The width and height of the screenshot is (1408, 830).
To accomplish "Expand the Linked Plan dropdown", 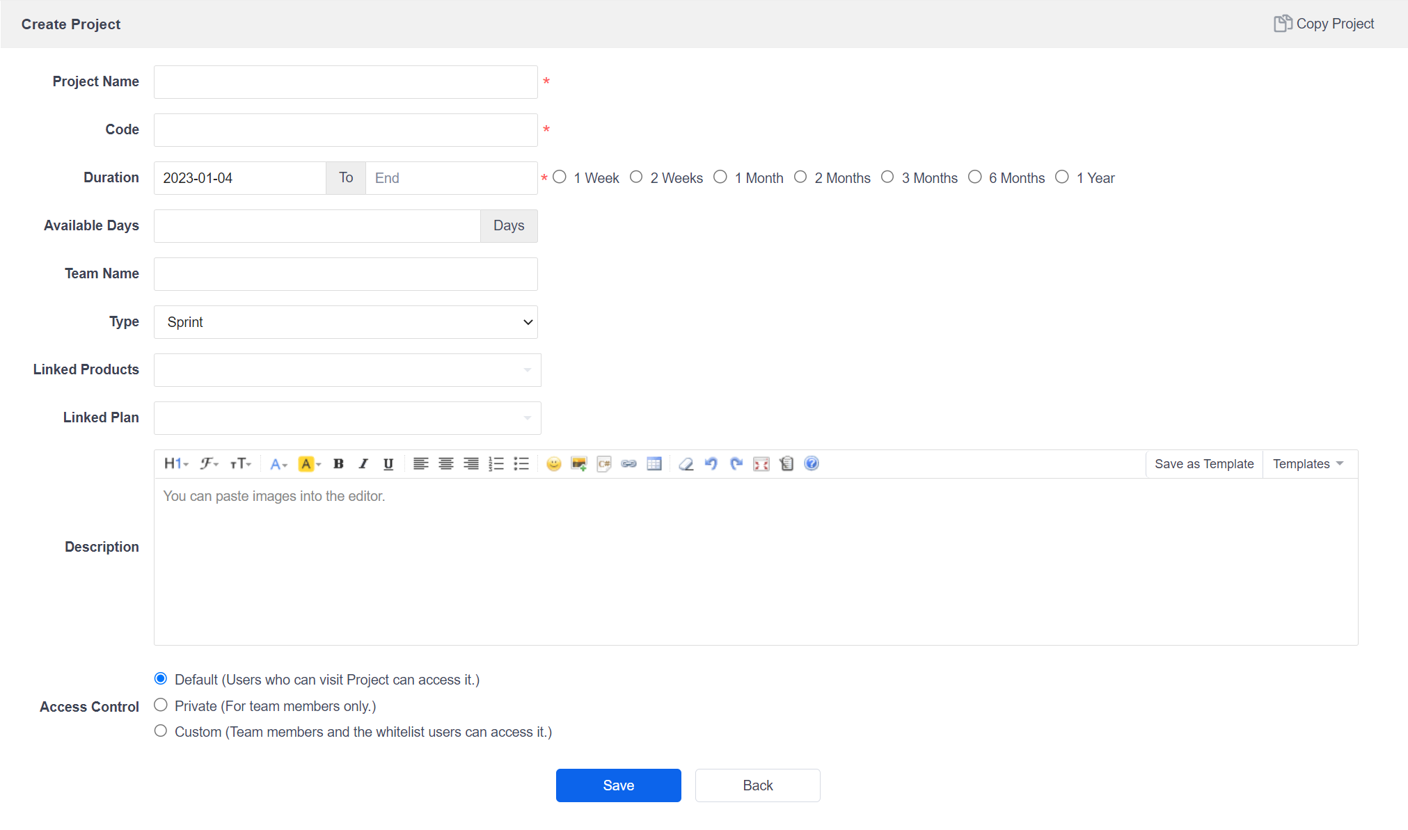I will [347, 418].
